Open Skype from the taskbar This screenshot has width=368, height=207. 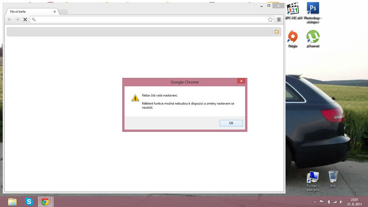click(29, 201)
